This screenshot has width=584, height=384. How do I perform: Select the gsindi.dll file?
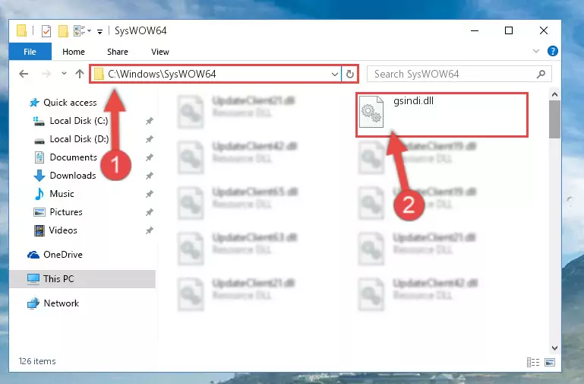442,115
